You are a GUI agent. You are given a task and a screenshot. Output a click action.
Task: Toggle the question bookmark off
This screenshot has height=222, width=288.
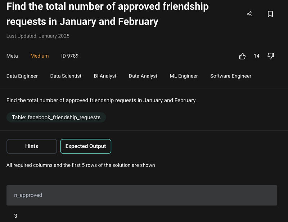point(270,14)
